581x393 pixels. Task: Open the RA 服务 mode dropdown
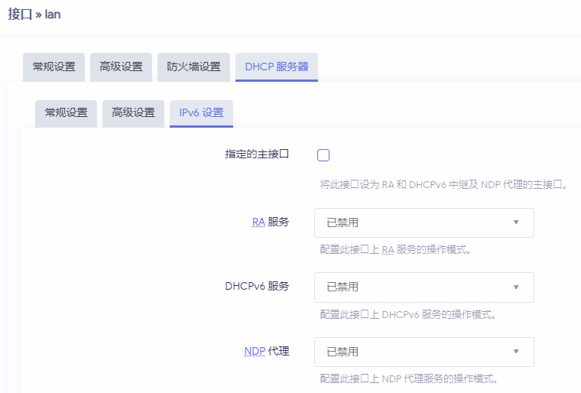(x=424, y=222)
